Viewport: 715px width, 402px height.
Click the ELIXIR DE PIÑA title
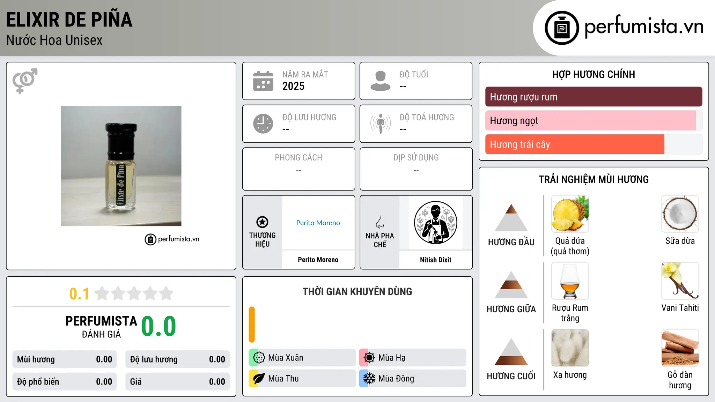[x=69, y=20]
